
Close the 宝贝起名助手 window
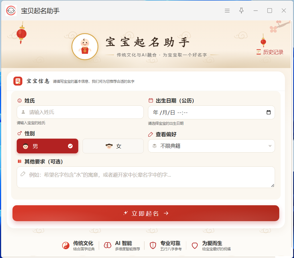click(284, 10)
